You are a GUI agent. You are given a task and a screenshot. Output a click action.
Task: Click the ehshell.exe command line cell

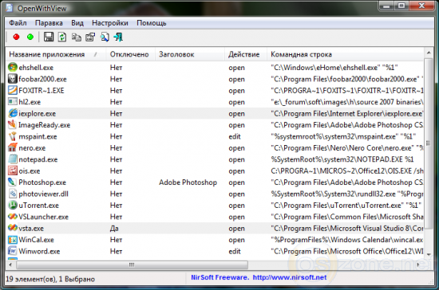coord(334,68)
